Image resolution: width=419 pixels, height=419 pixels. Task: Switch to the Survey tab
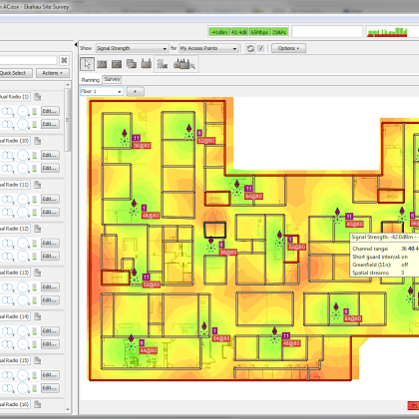point(112,80)
